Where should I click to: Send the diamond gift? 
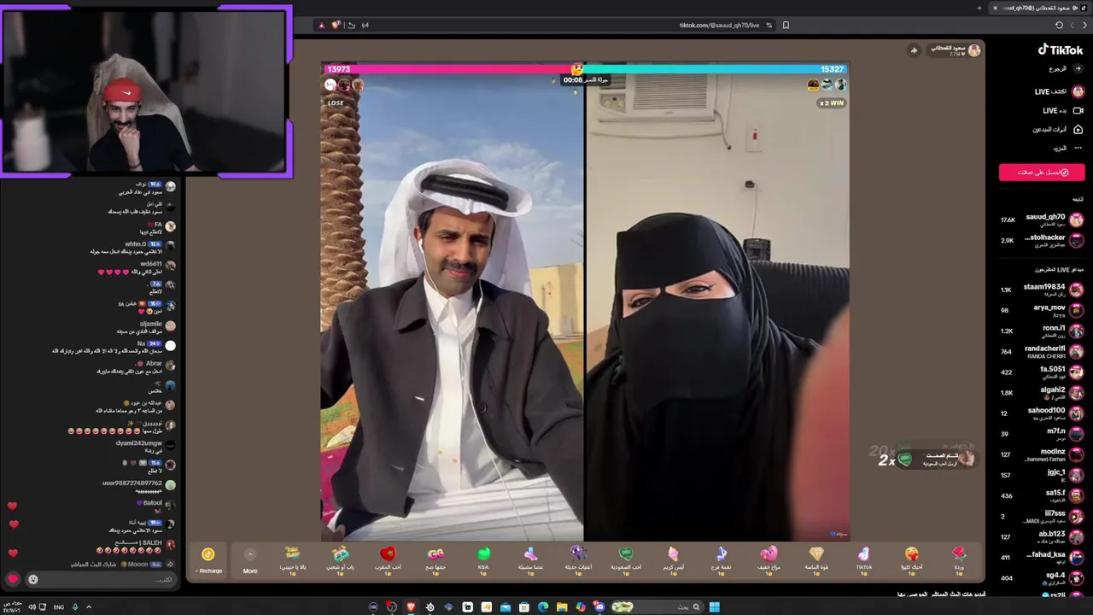(816, 559)
